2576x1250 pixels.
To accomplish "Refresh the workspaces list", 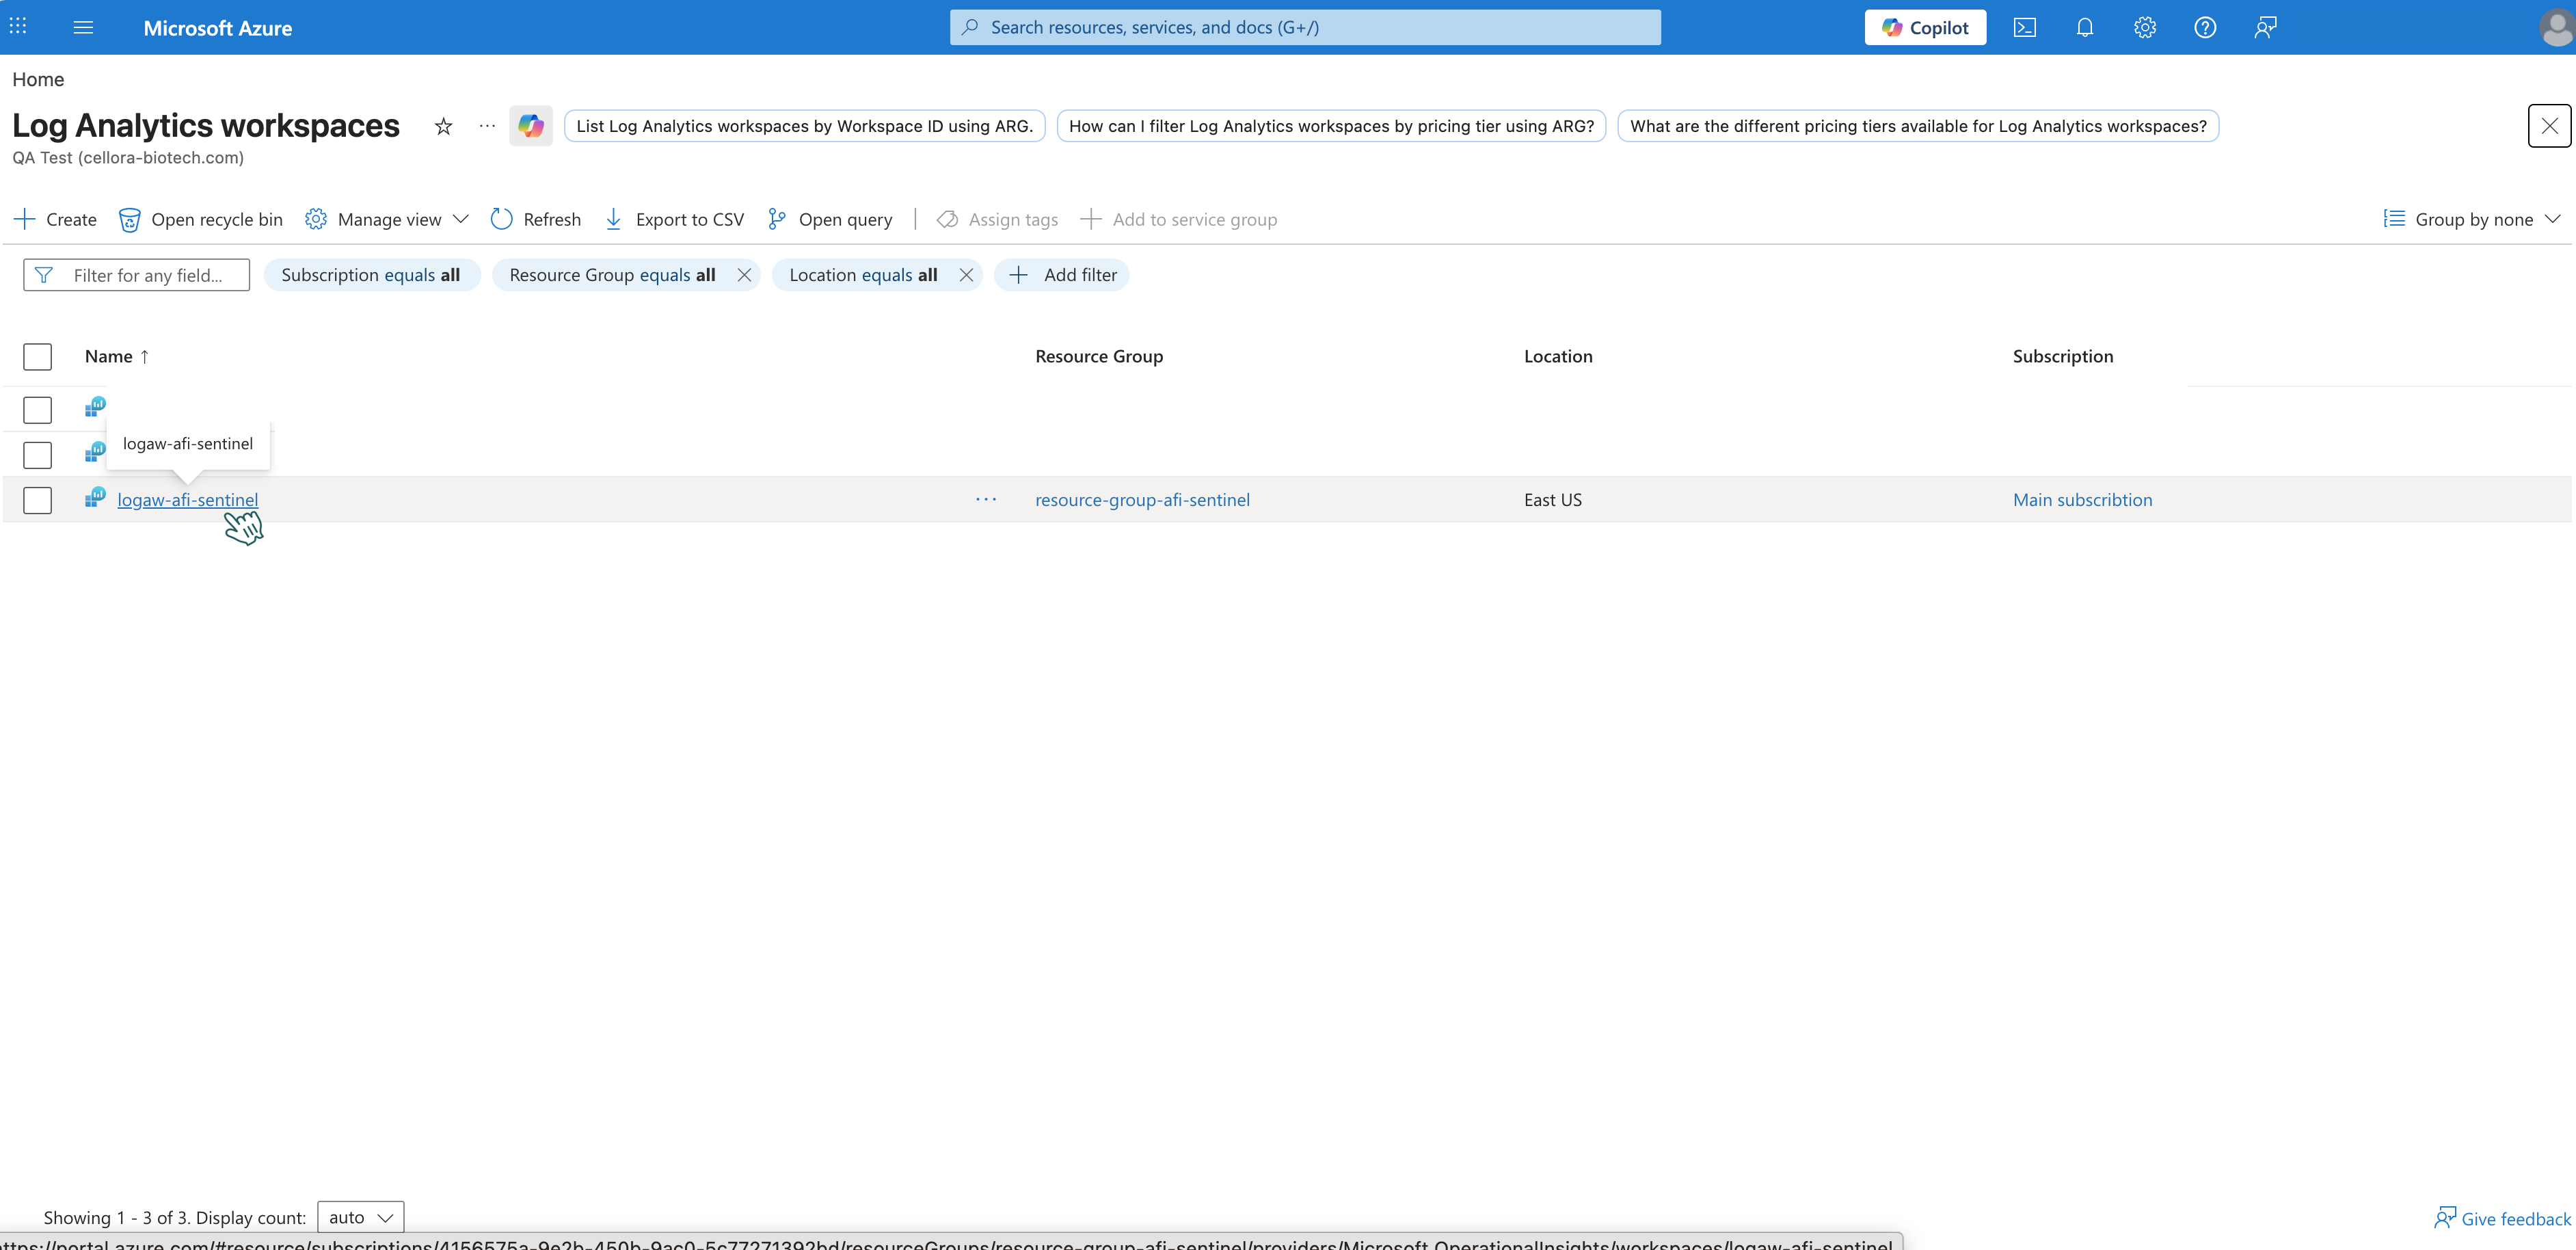I will click(535, 219).
